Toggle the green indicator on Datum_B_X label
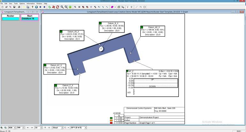Screen dimensions: 246x132 (100, 23)
